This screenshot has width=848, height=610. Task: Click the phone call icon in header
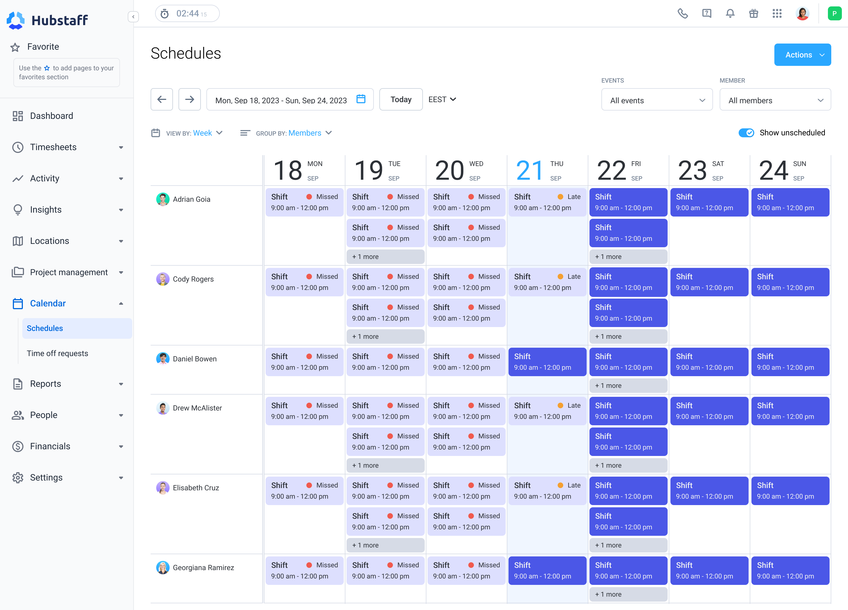pos(682,14)
